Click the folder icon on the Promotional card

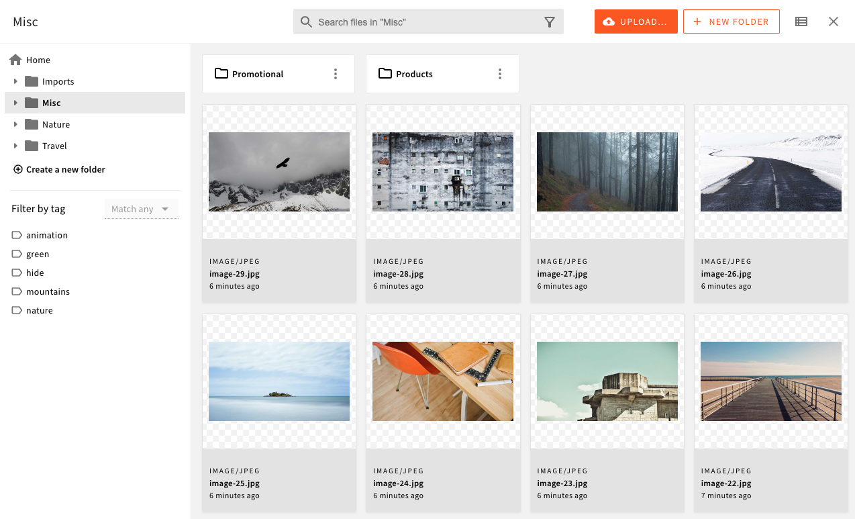[221, 73]
